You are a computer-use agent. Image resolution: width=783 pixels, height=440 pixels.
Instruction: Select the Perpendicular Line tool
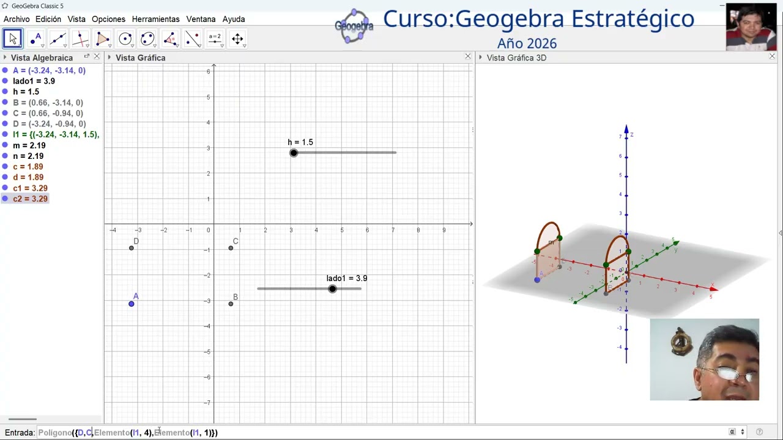80,39
